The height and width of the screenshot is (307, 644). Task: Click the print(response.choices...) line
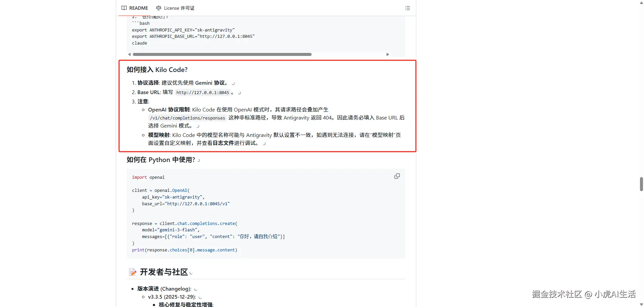click(x=184, y=250)
